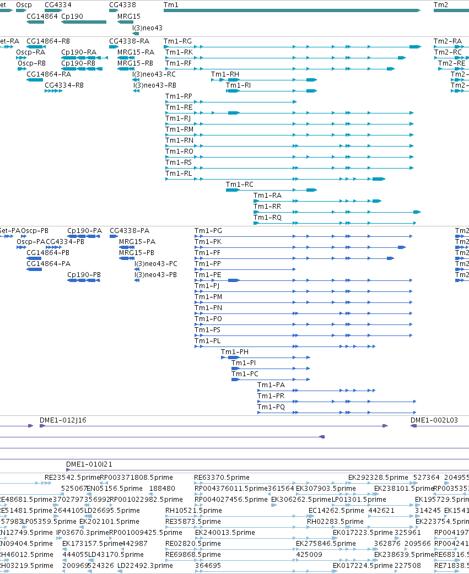Screen dimensions: 469x574
Task: Select protein Tm1-PH
Action: (266, 358)
